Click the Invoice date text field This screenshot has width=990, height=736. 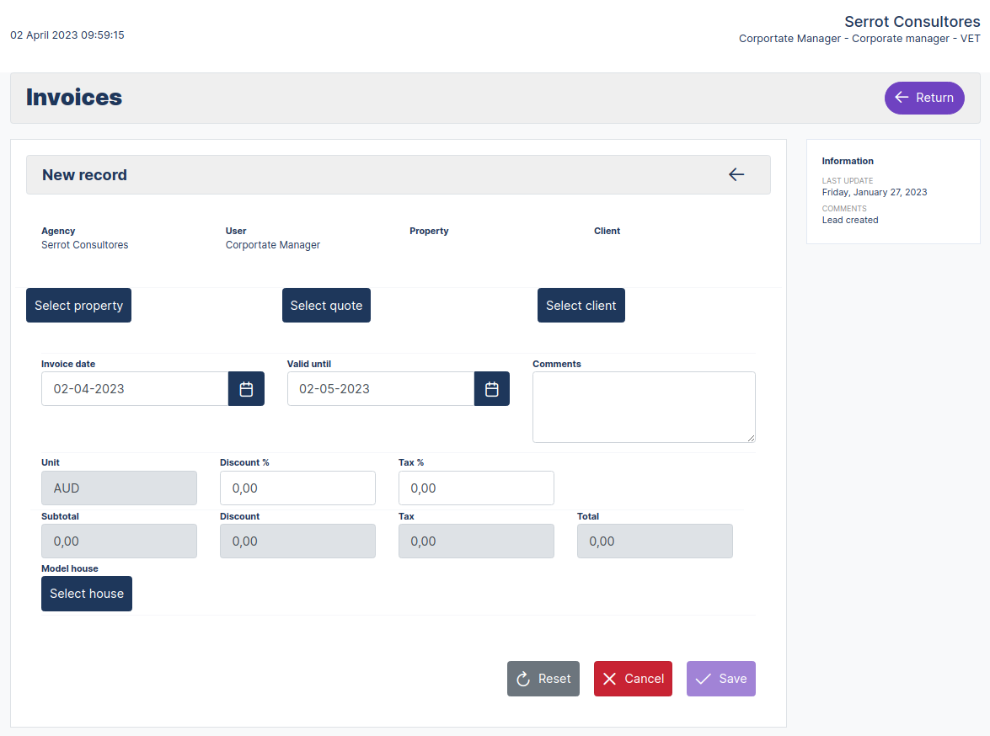click(133, 388)
